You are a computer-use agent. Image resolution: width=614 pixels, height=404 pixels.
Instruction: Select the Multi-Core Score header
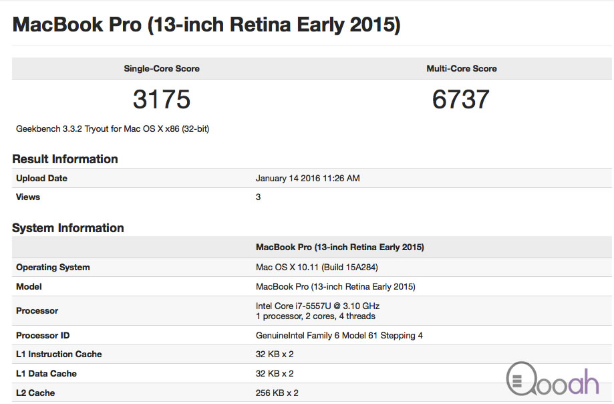tap(462, 69)
